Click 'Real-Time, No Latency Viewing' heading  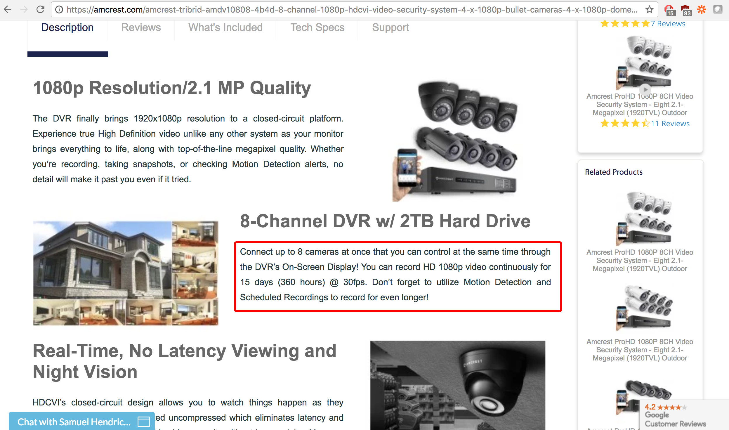pyautogui.click(x=185, y=361)
